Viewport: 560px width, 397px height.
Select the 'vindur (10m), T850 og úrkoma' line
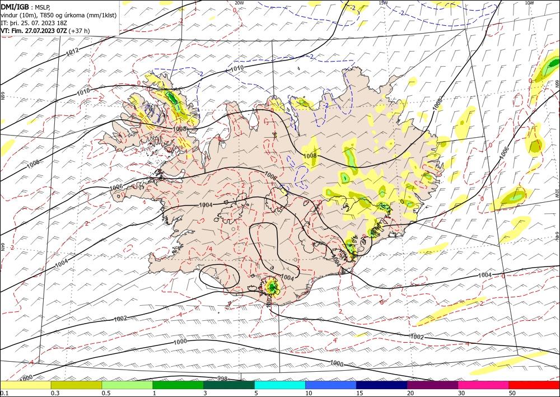(58, 15)
